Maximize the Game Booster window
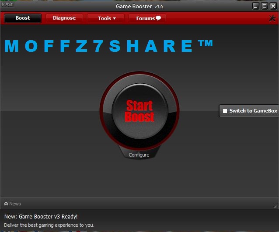The image size is (279, 232). 265,7
